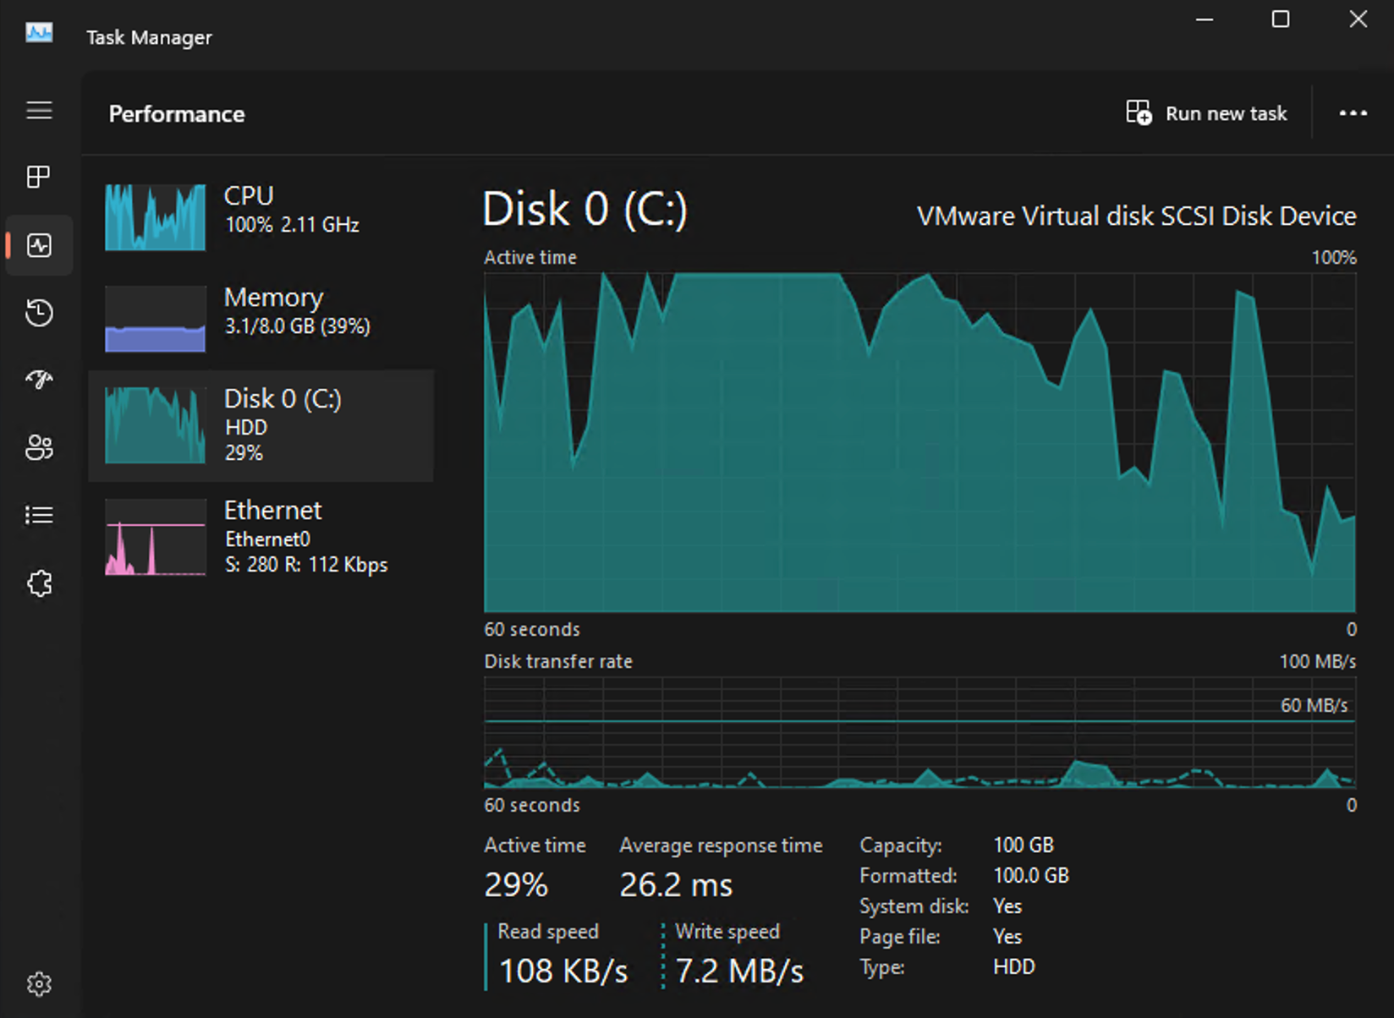Click the Formatted 100.0 GB value
This screenshot has width=1394, height=1018.
pos(1031,875)
